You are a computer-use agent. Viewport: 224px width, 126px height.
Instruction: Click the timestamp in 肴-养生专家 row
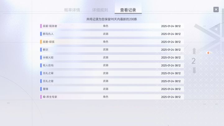point(171,97)
